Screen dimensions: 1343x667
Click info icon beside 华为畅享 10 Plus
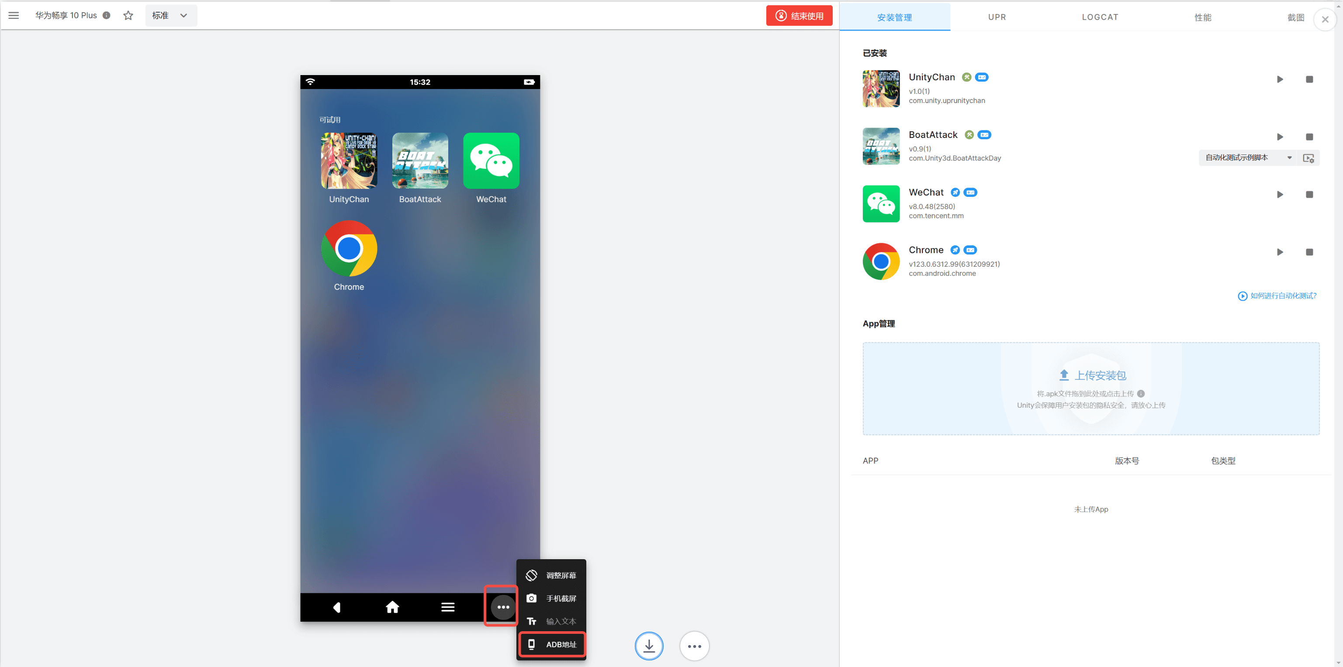click(106, 16)
